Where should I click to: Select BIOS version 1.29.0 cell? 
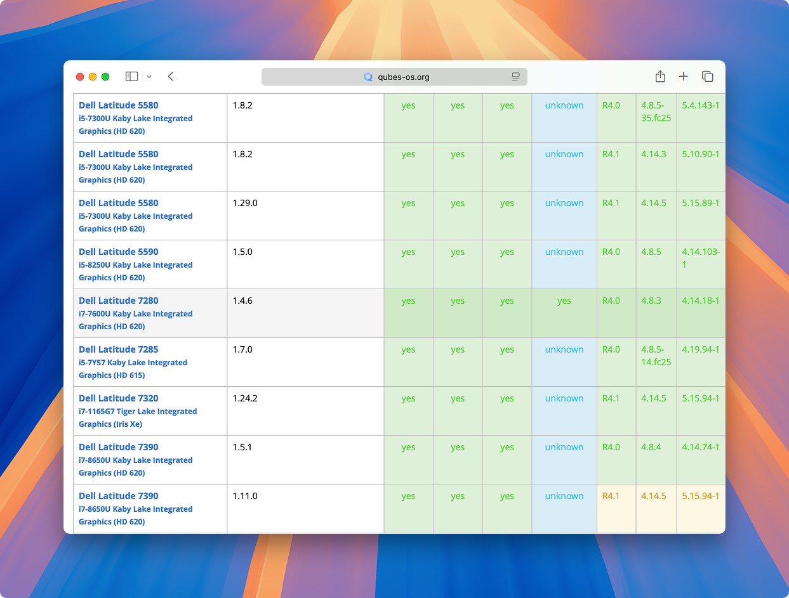coord(305,216)
